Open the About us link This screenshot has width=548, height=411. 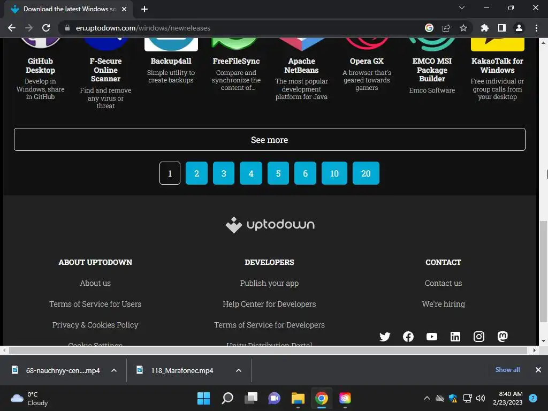[95, 283]
